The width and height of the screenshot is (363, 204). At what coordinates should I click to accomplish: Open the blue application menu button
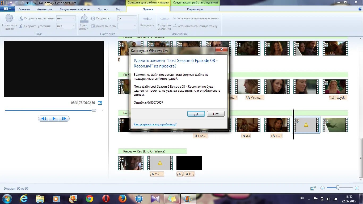[7, 9]
